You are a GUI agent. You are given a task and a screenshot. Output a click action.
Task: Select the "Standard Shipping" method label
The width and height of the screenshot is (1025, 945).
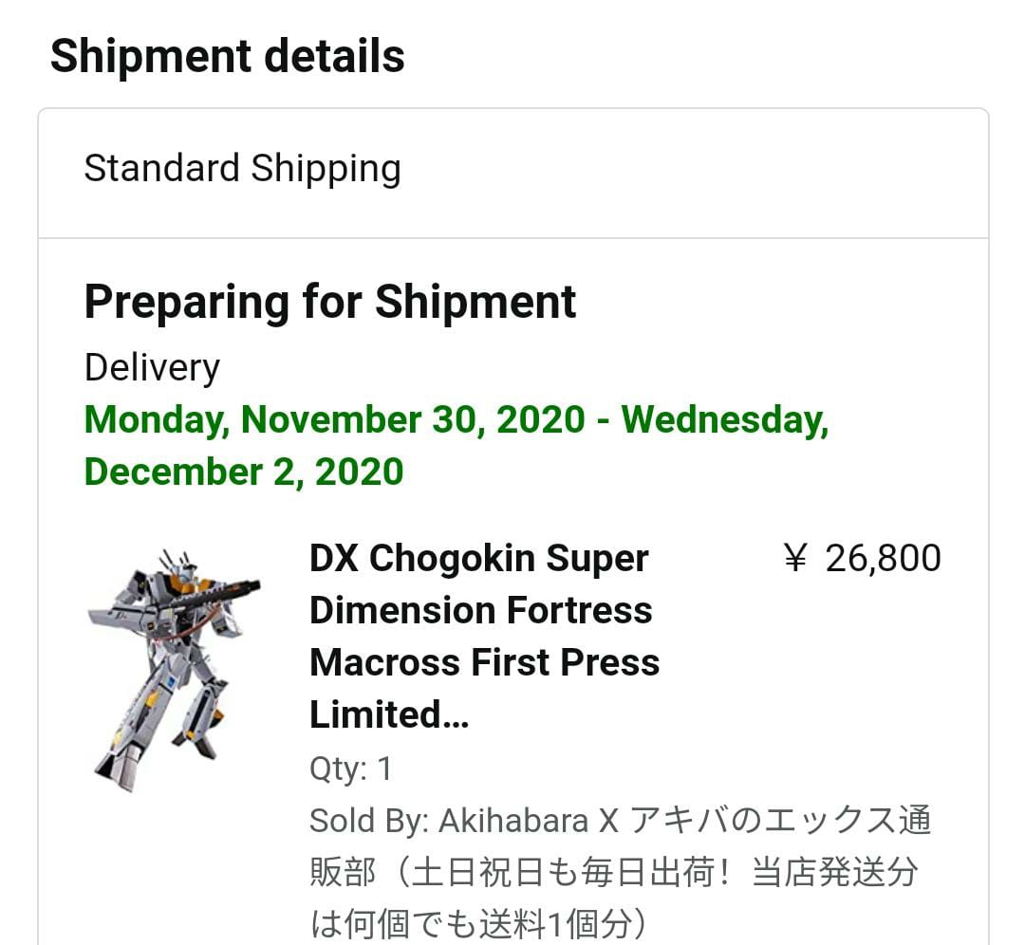click(x=243, y=169)
